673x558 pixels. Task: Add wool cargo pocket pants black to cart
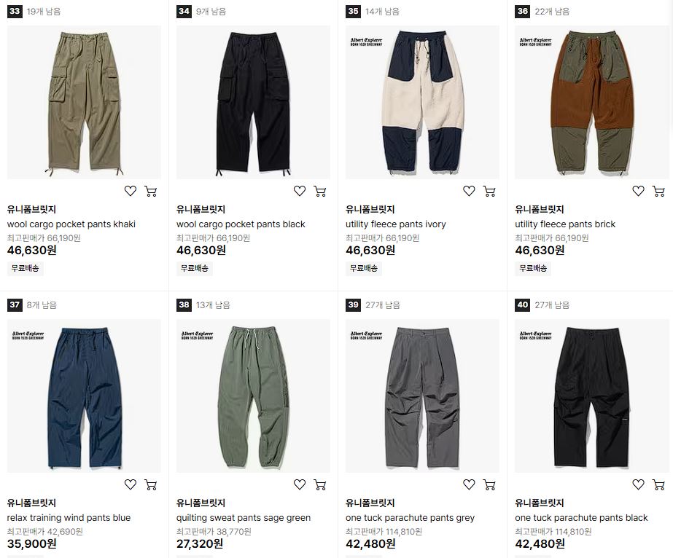point(320,191)
